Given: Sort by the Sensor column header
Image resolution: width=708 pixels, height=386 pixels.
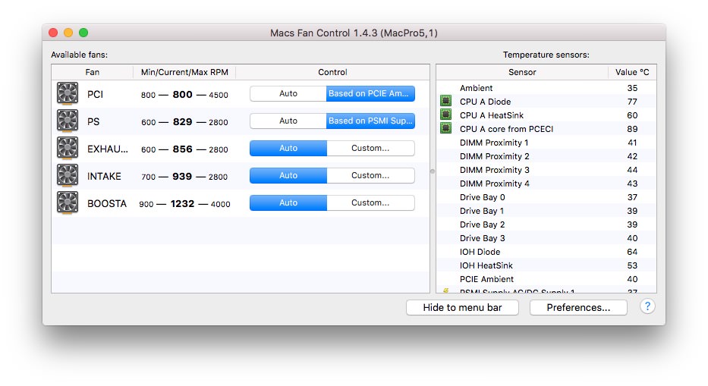Looking at the screenshot, I should pyautogui.click(x=522, y=72).
